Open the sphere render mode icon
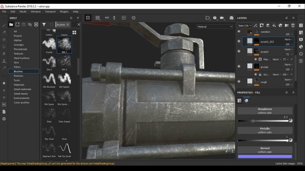The height and width of the screenshot is (171, 305). click(215, 18)
